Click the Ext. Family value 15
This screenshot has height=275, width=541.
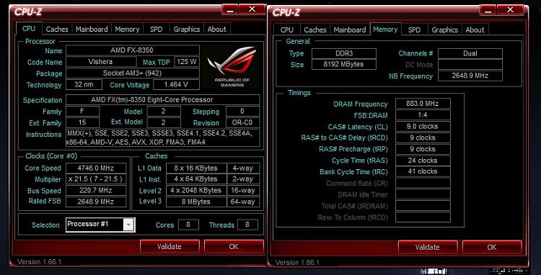pos(82,123)
